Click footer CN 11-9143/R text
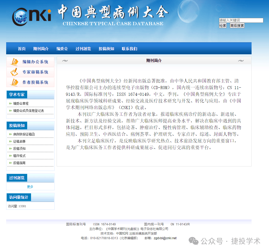 click(x=180, y=224)
